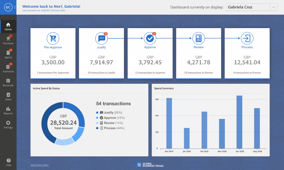
Task: Click the 3,792.45 Approve amount
Action: (150, 62)
